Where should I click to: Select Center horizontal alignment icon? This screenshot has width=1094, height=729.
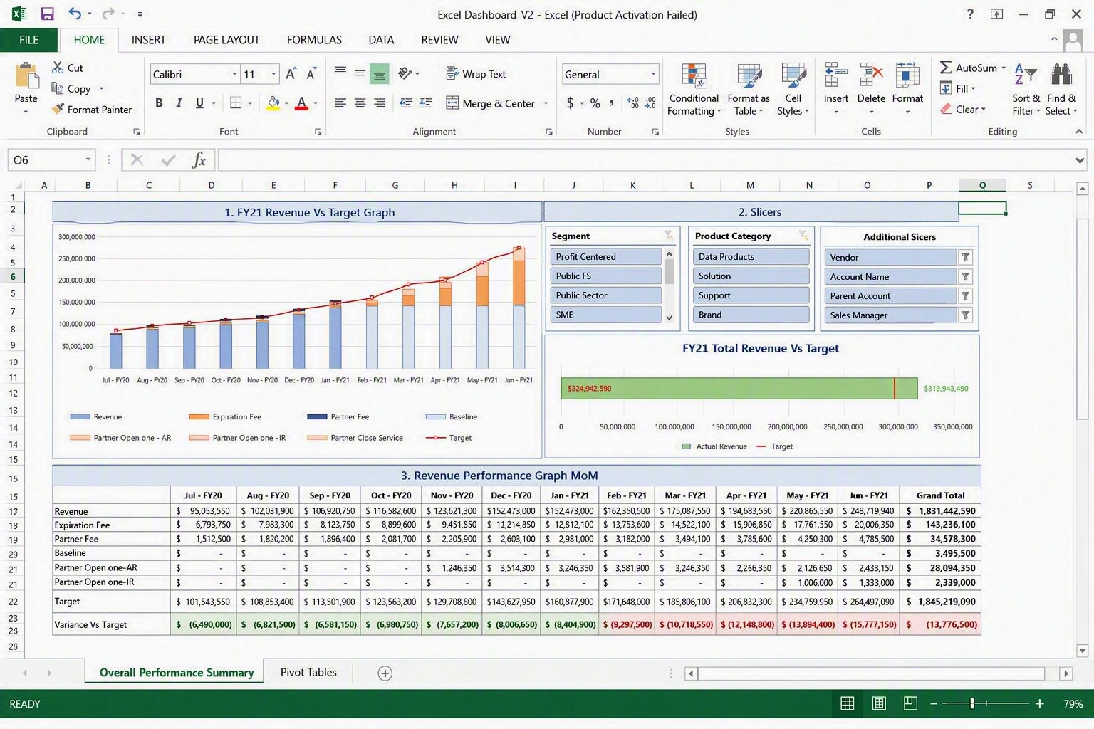[360, 103]
